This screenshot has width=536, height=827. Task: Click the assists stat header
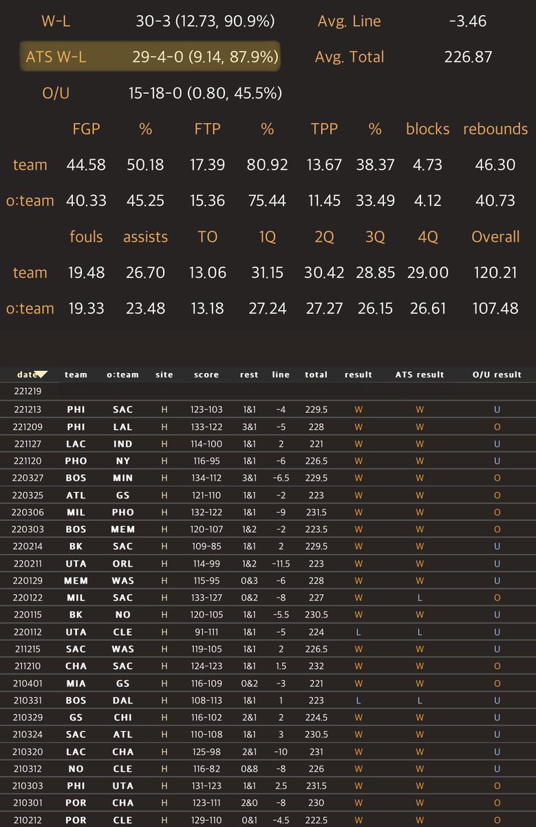tap(145, 236)
